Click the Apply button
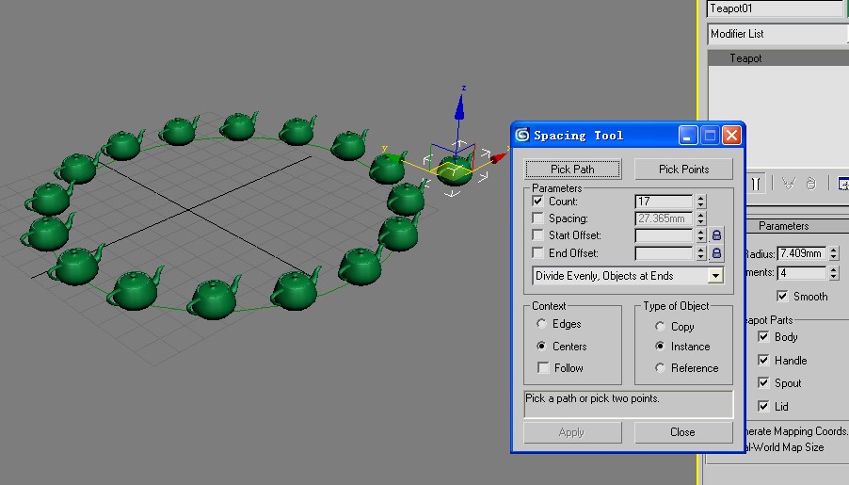Viewport: 849px width, 485px height. click(571, 432)
